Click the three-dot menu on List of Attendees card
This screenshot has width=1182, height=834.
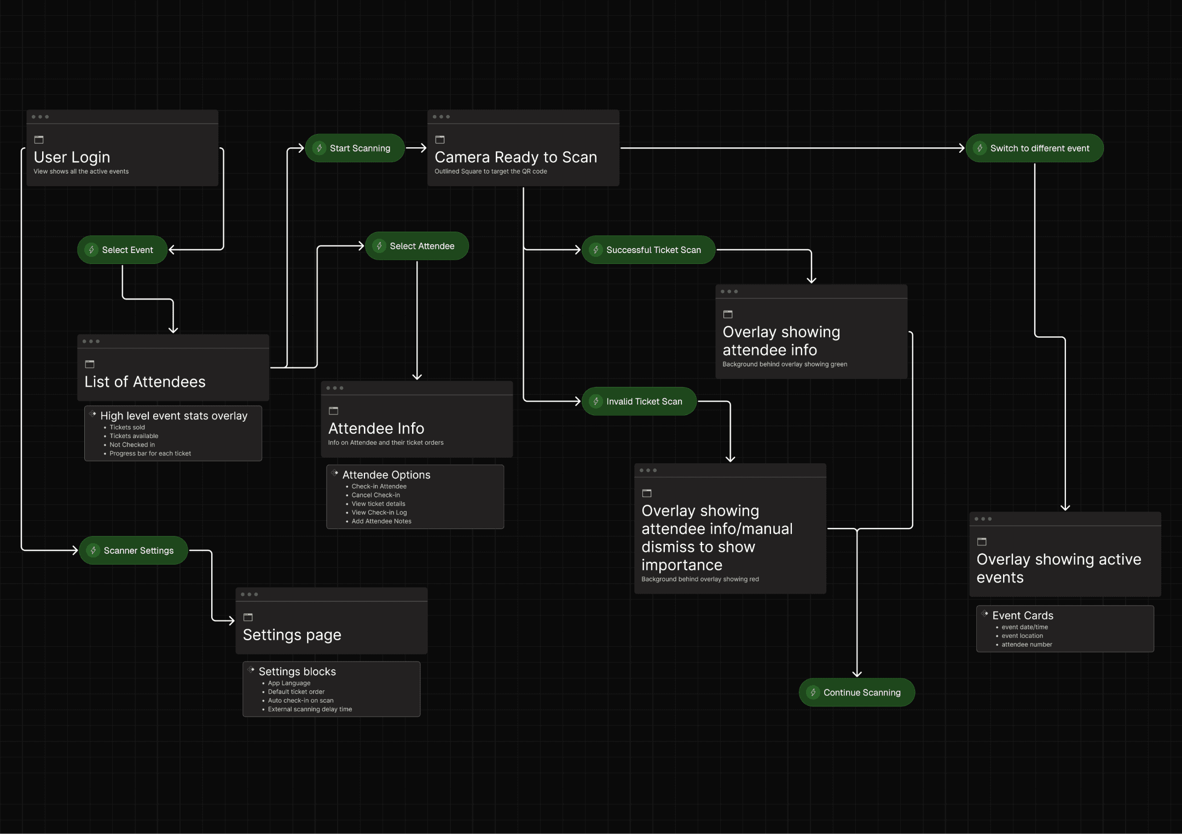pyautogui.click(x=90, y=341)
